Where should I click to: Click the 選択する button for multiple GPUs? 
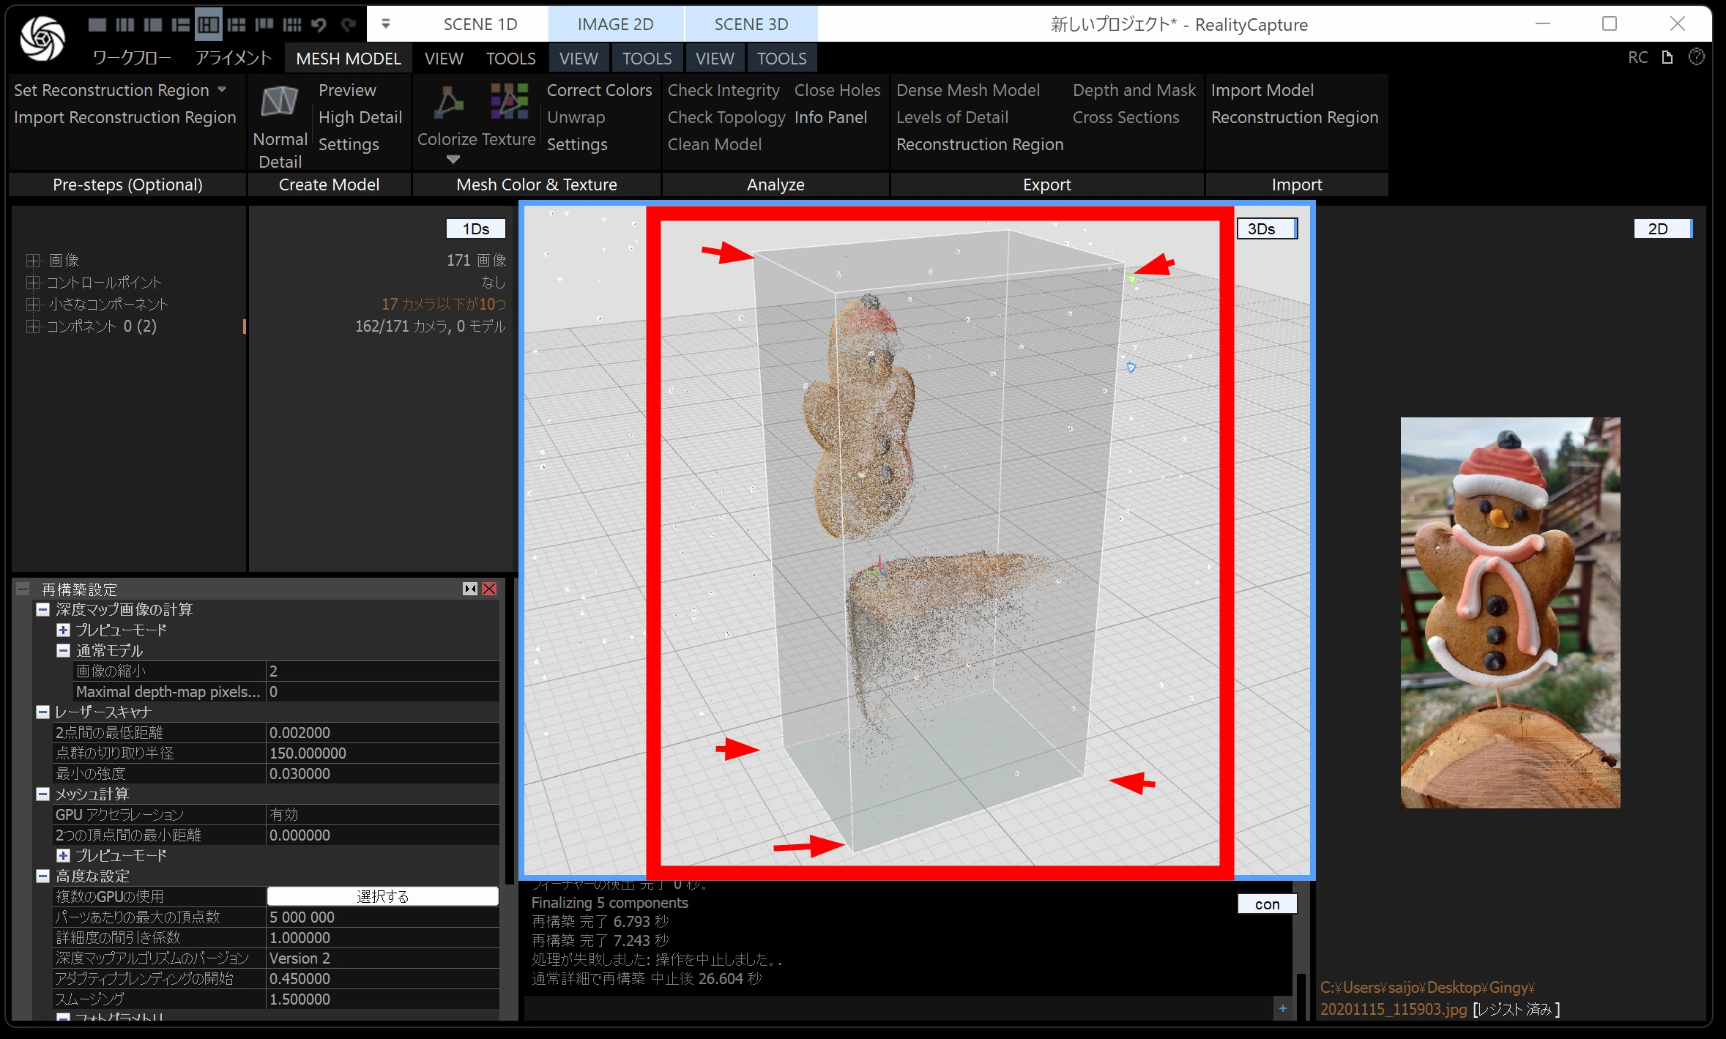pyautogui.click(x=382, y=896)
